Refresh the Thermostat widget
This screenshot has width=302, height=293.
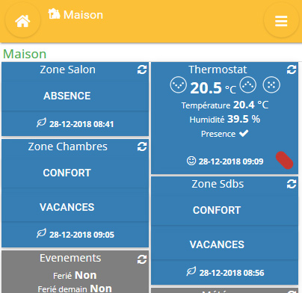(x=292, y=70)
